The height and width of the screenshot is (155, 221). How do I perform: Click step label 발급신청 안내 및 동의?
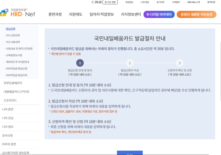coord(80,70)
